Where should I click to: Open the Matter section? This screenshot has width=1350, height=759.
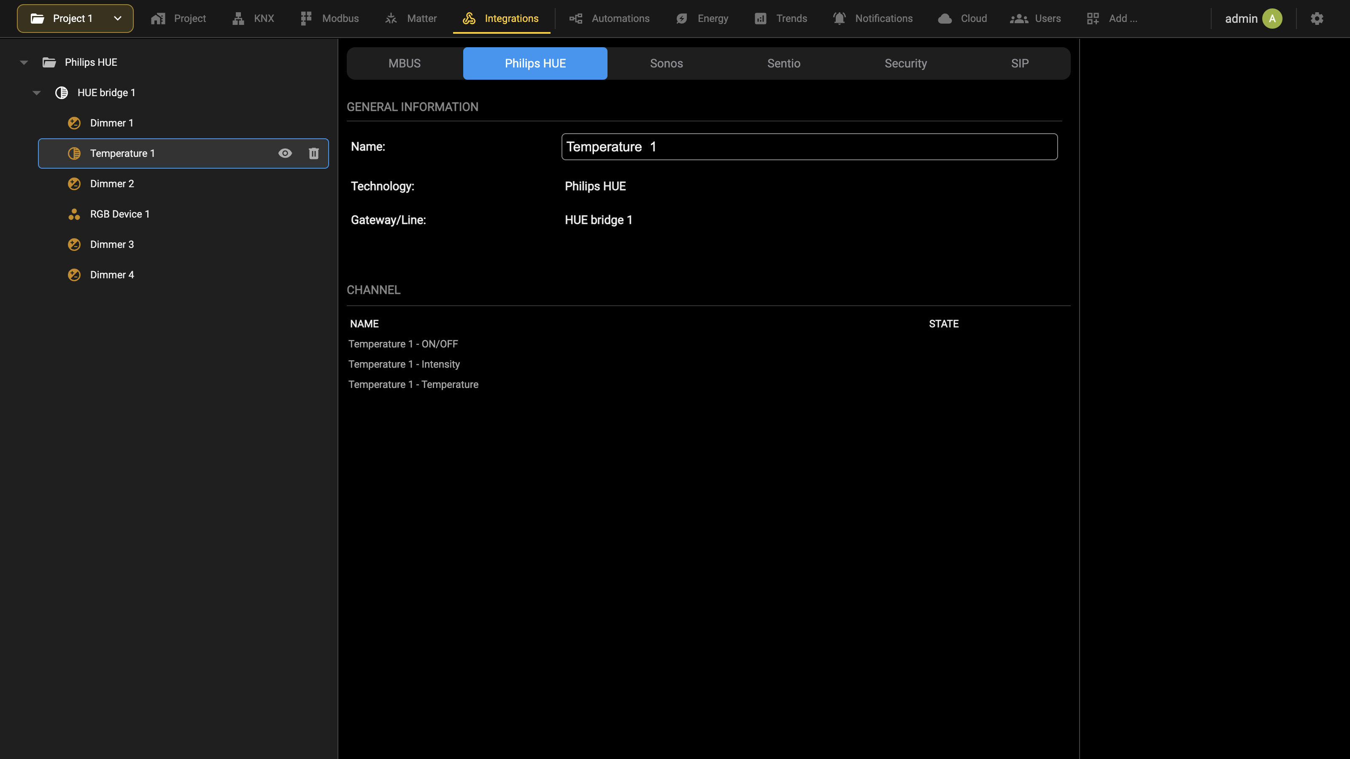(x=411, y=18)
